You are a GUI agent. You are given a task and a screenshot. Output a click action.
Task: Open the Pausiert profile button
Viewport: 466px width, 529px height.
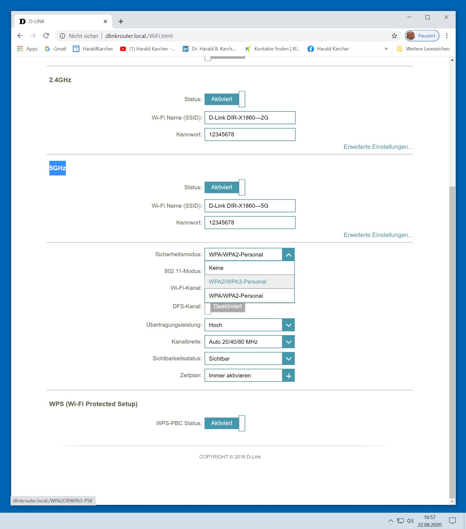(422, 36)
